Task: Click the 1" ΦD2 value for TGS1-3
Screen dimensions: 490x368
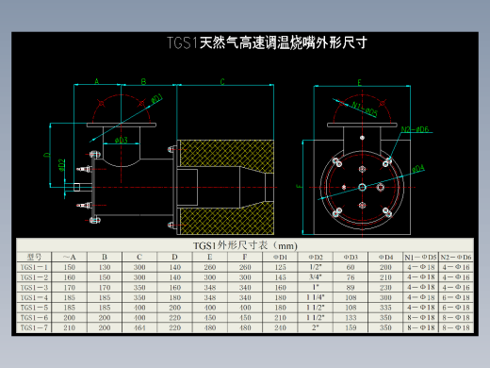Action: (316, 287)
